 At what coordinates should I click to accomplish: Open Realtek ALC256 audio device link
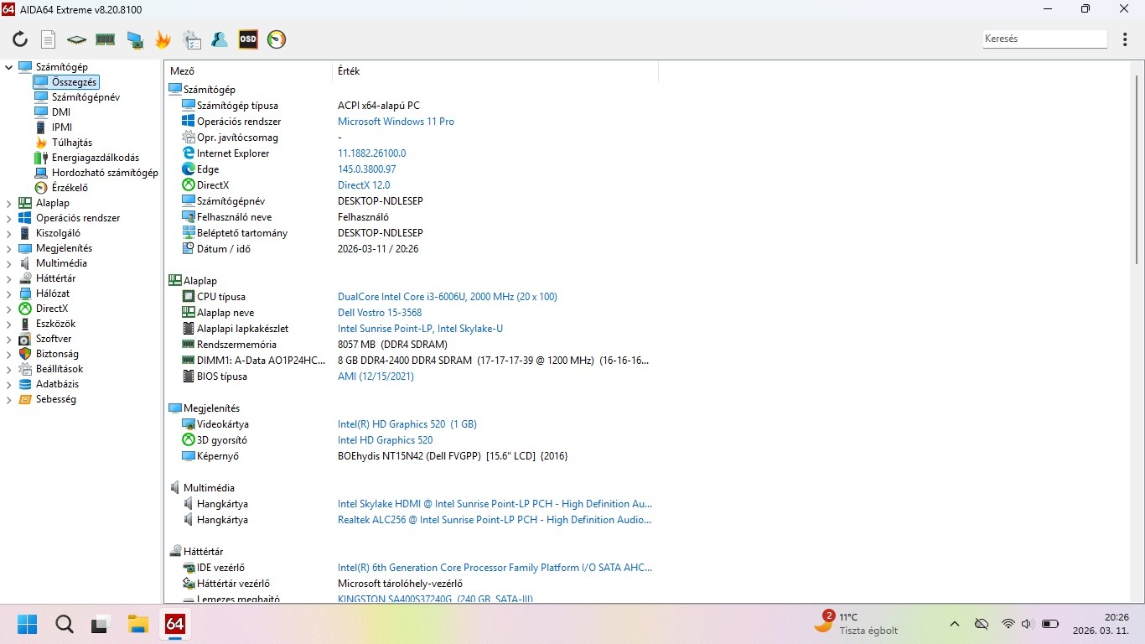[495, 520]
